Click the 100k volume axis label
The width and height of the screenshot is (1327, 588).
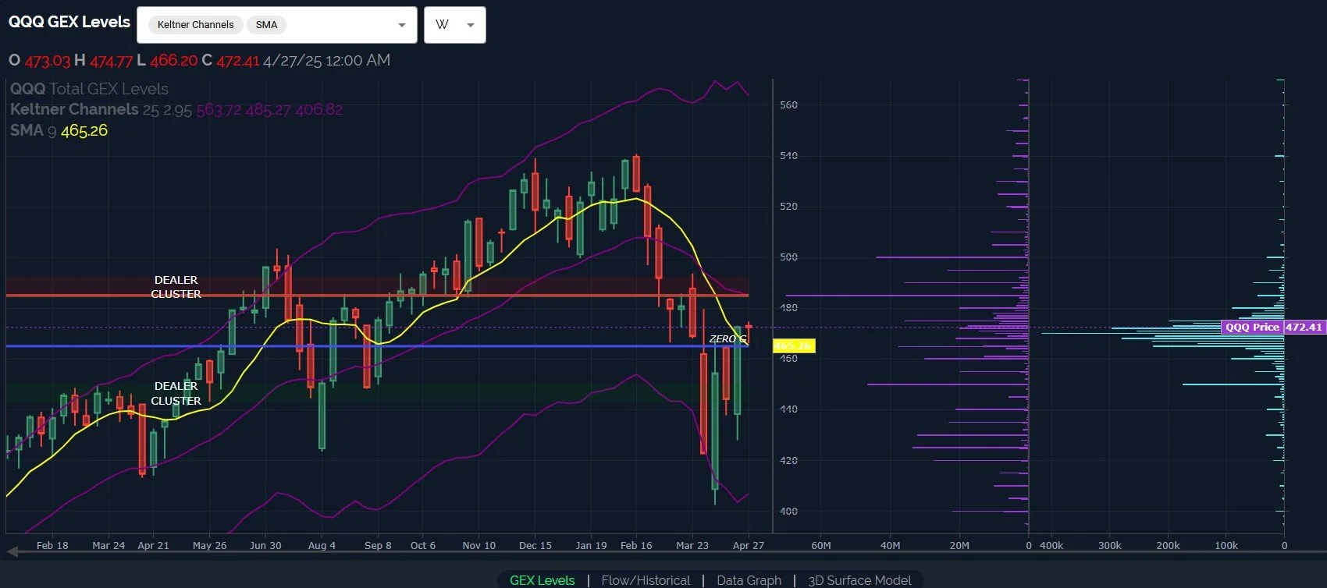pos(1226,545)
